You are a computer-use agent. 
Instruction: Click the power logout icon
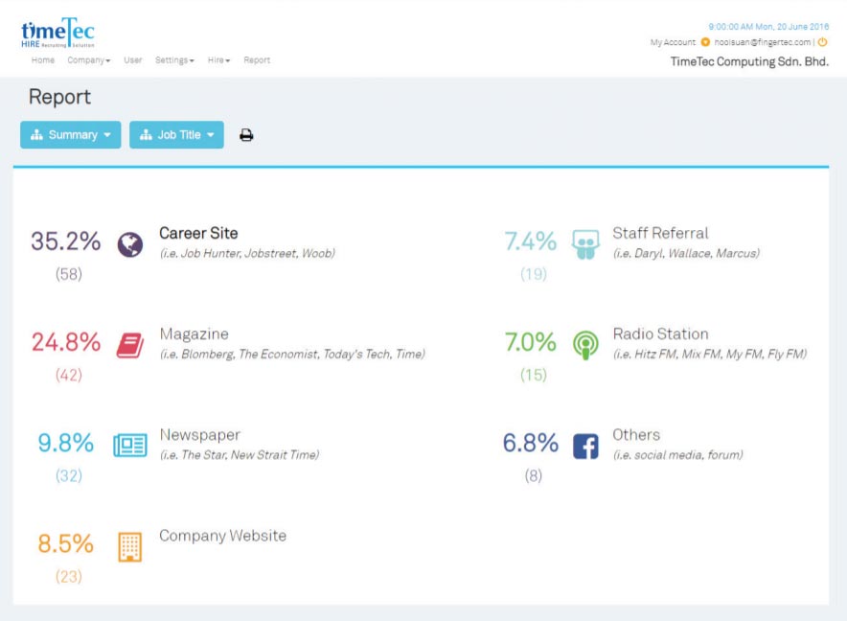coord(823,42)
